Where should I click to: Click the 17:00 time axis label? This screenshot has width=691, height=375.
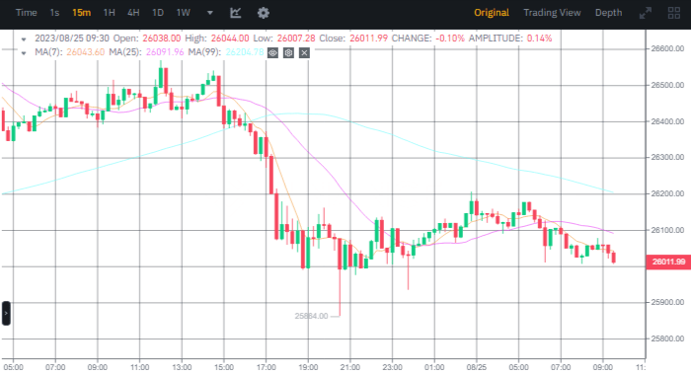click(x=267, y=367)
